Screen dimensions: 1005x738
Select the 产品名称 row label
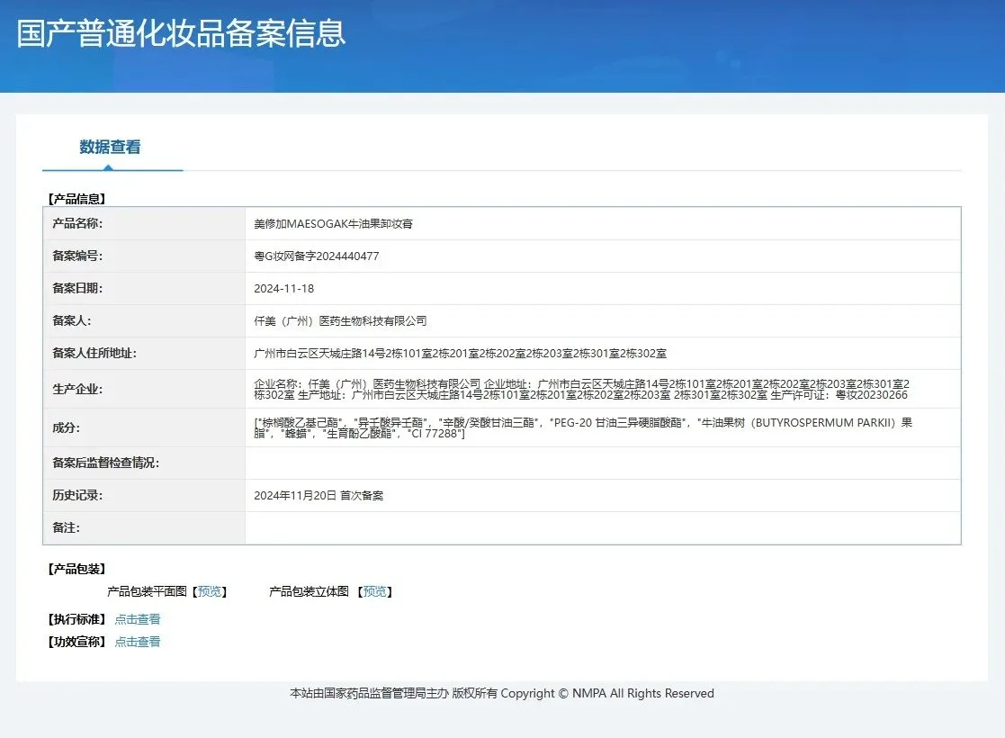77,223
